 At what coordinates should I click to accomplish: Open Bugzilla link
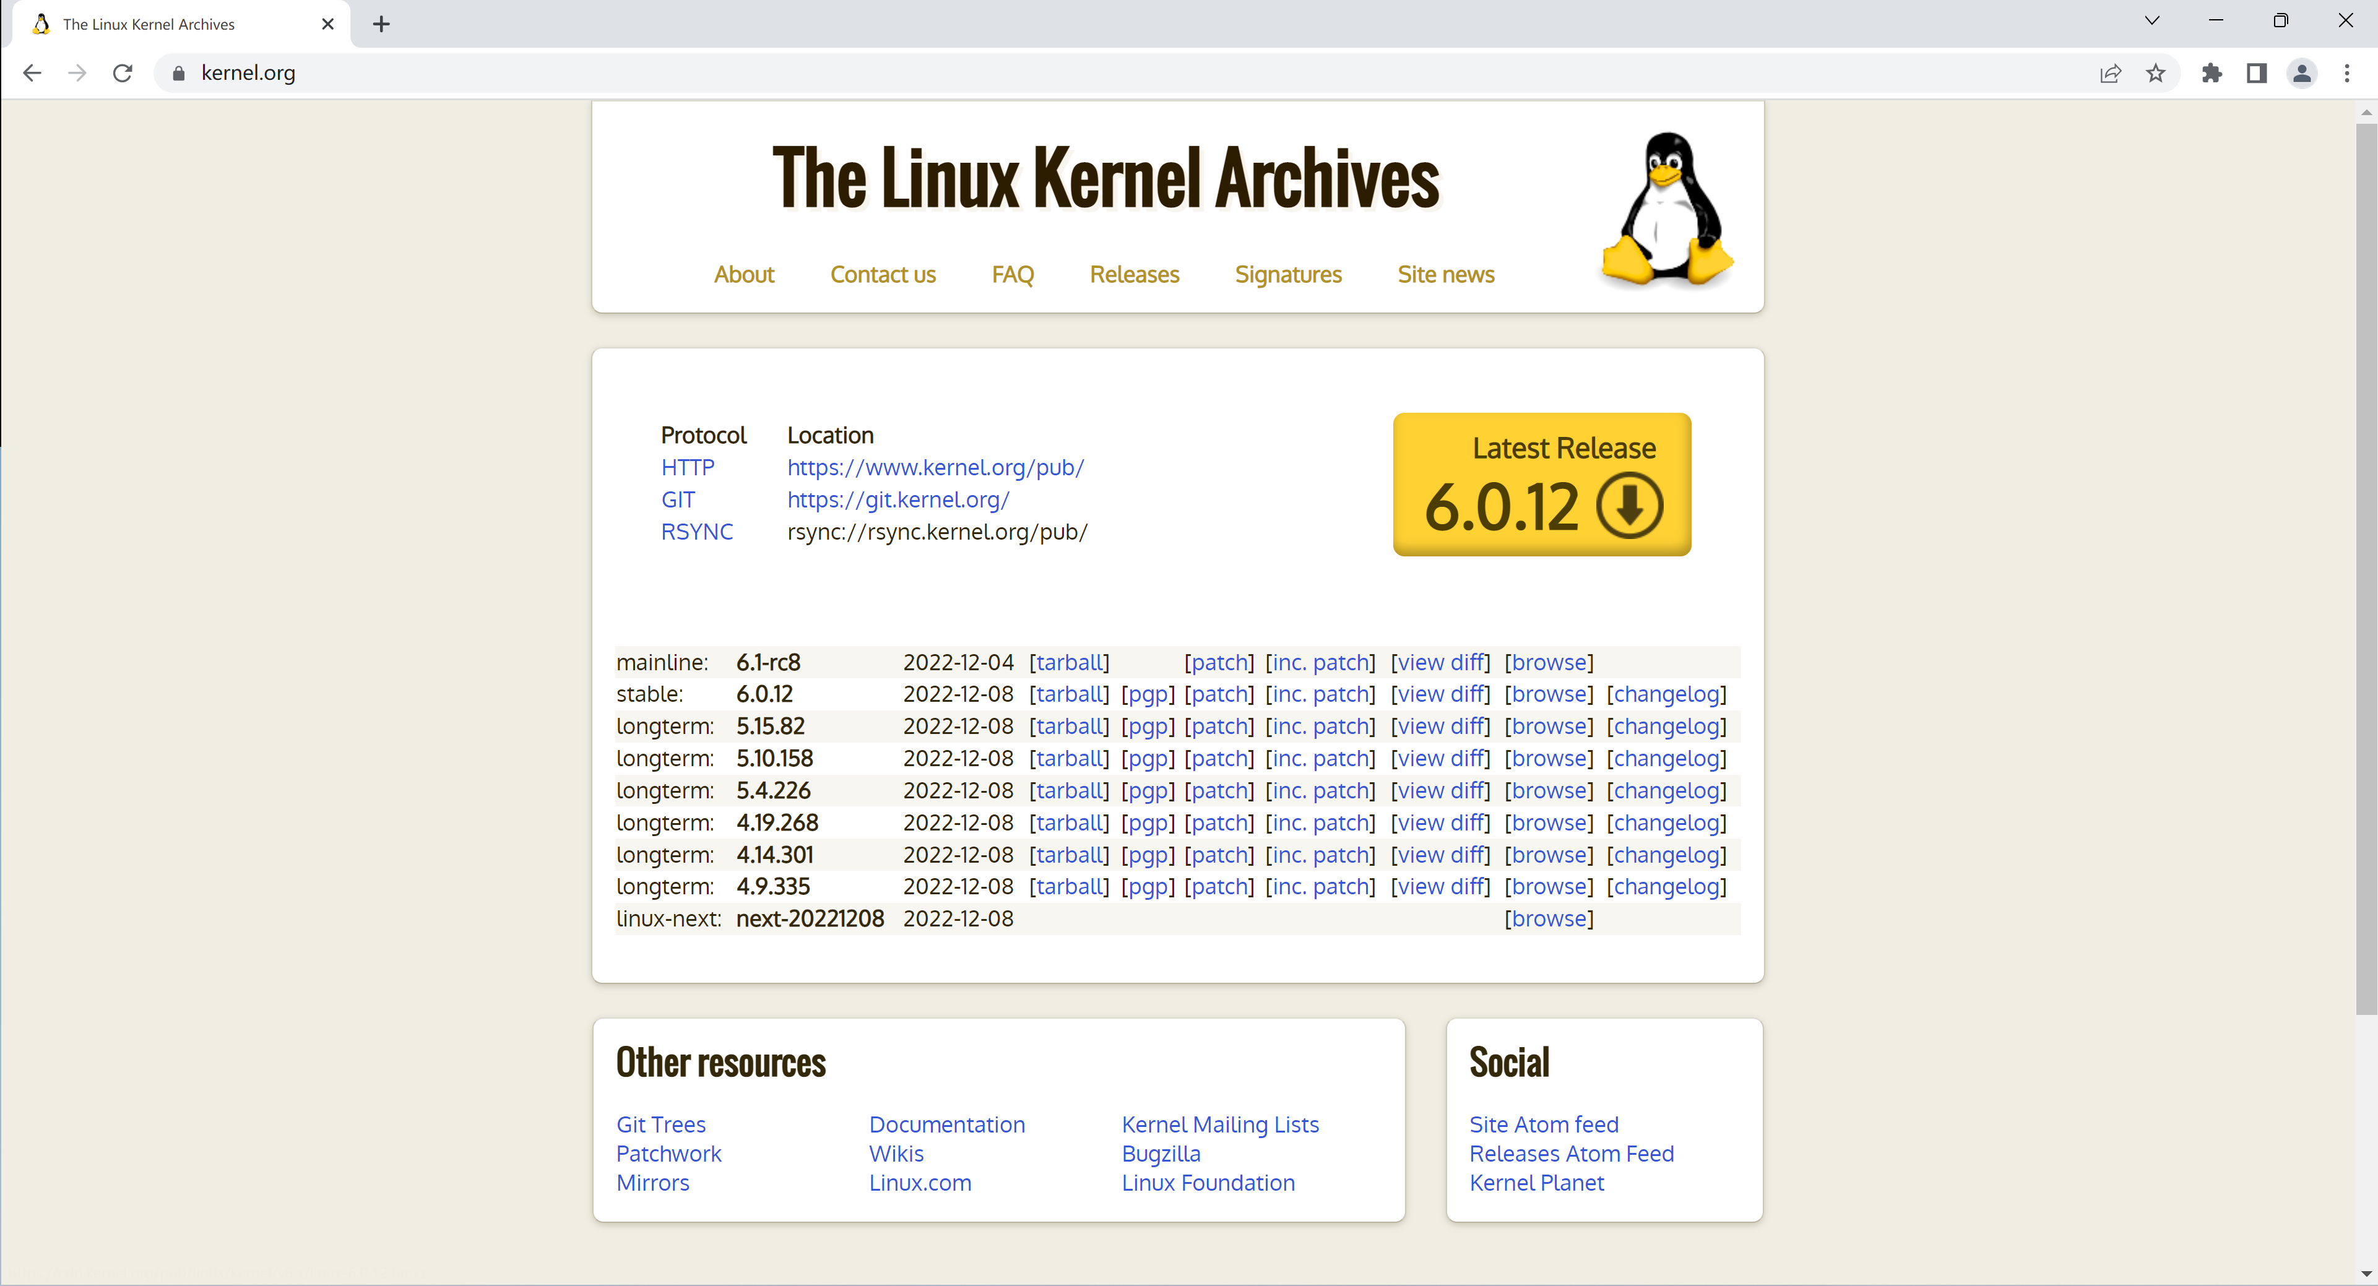pyautogui.click(x=1161, y=1154)
